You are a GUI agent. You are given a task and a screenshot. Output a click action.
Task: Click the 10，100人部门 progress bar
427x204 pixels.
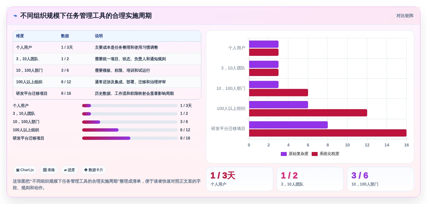(130, 122)
